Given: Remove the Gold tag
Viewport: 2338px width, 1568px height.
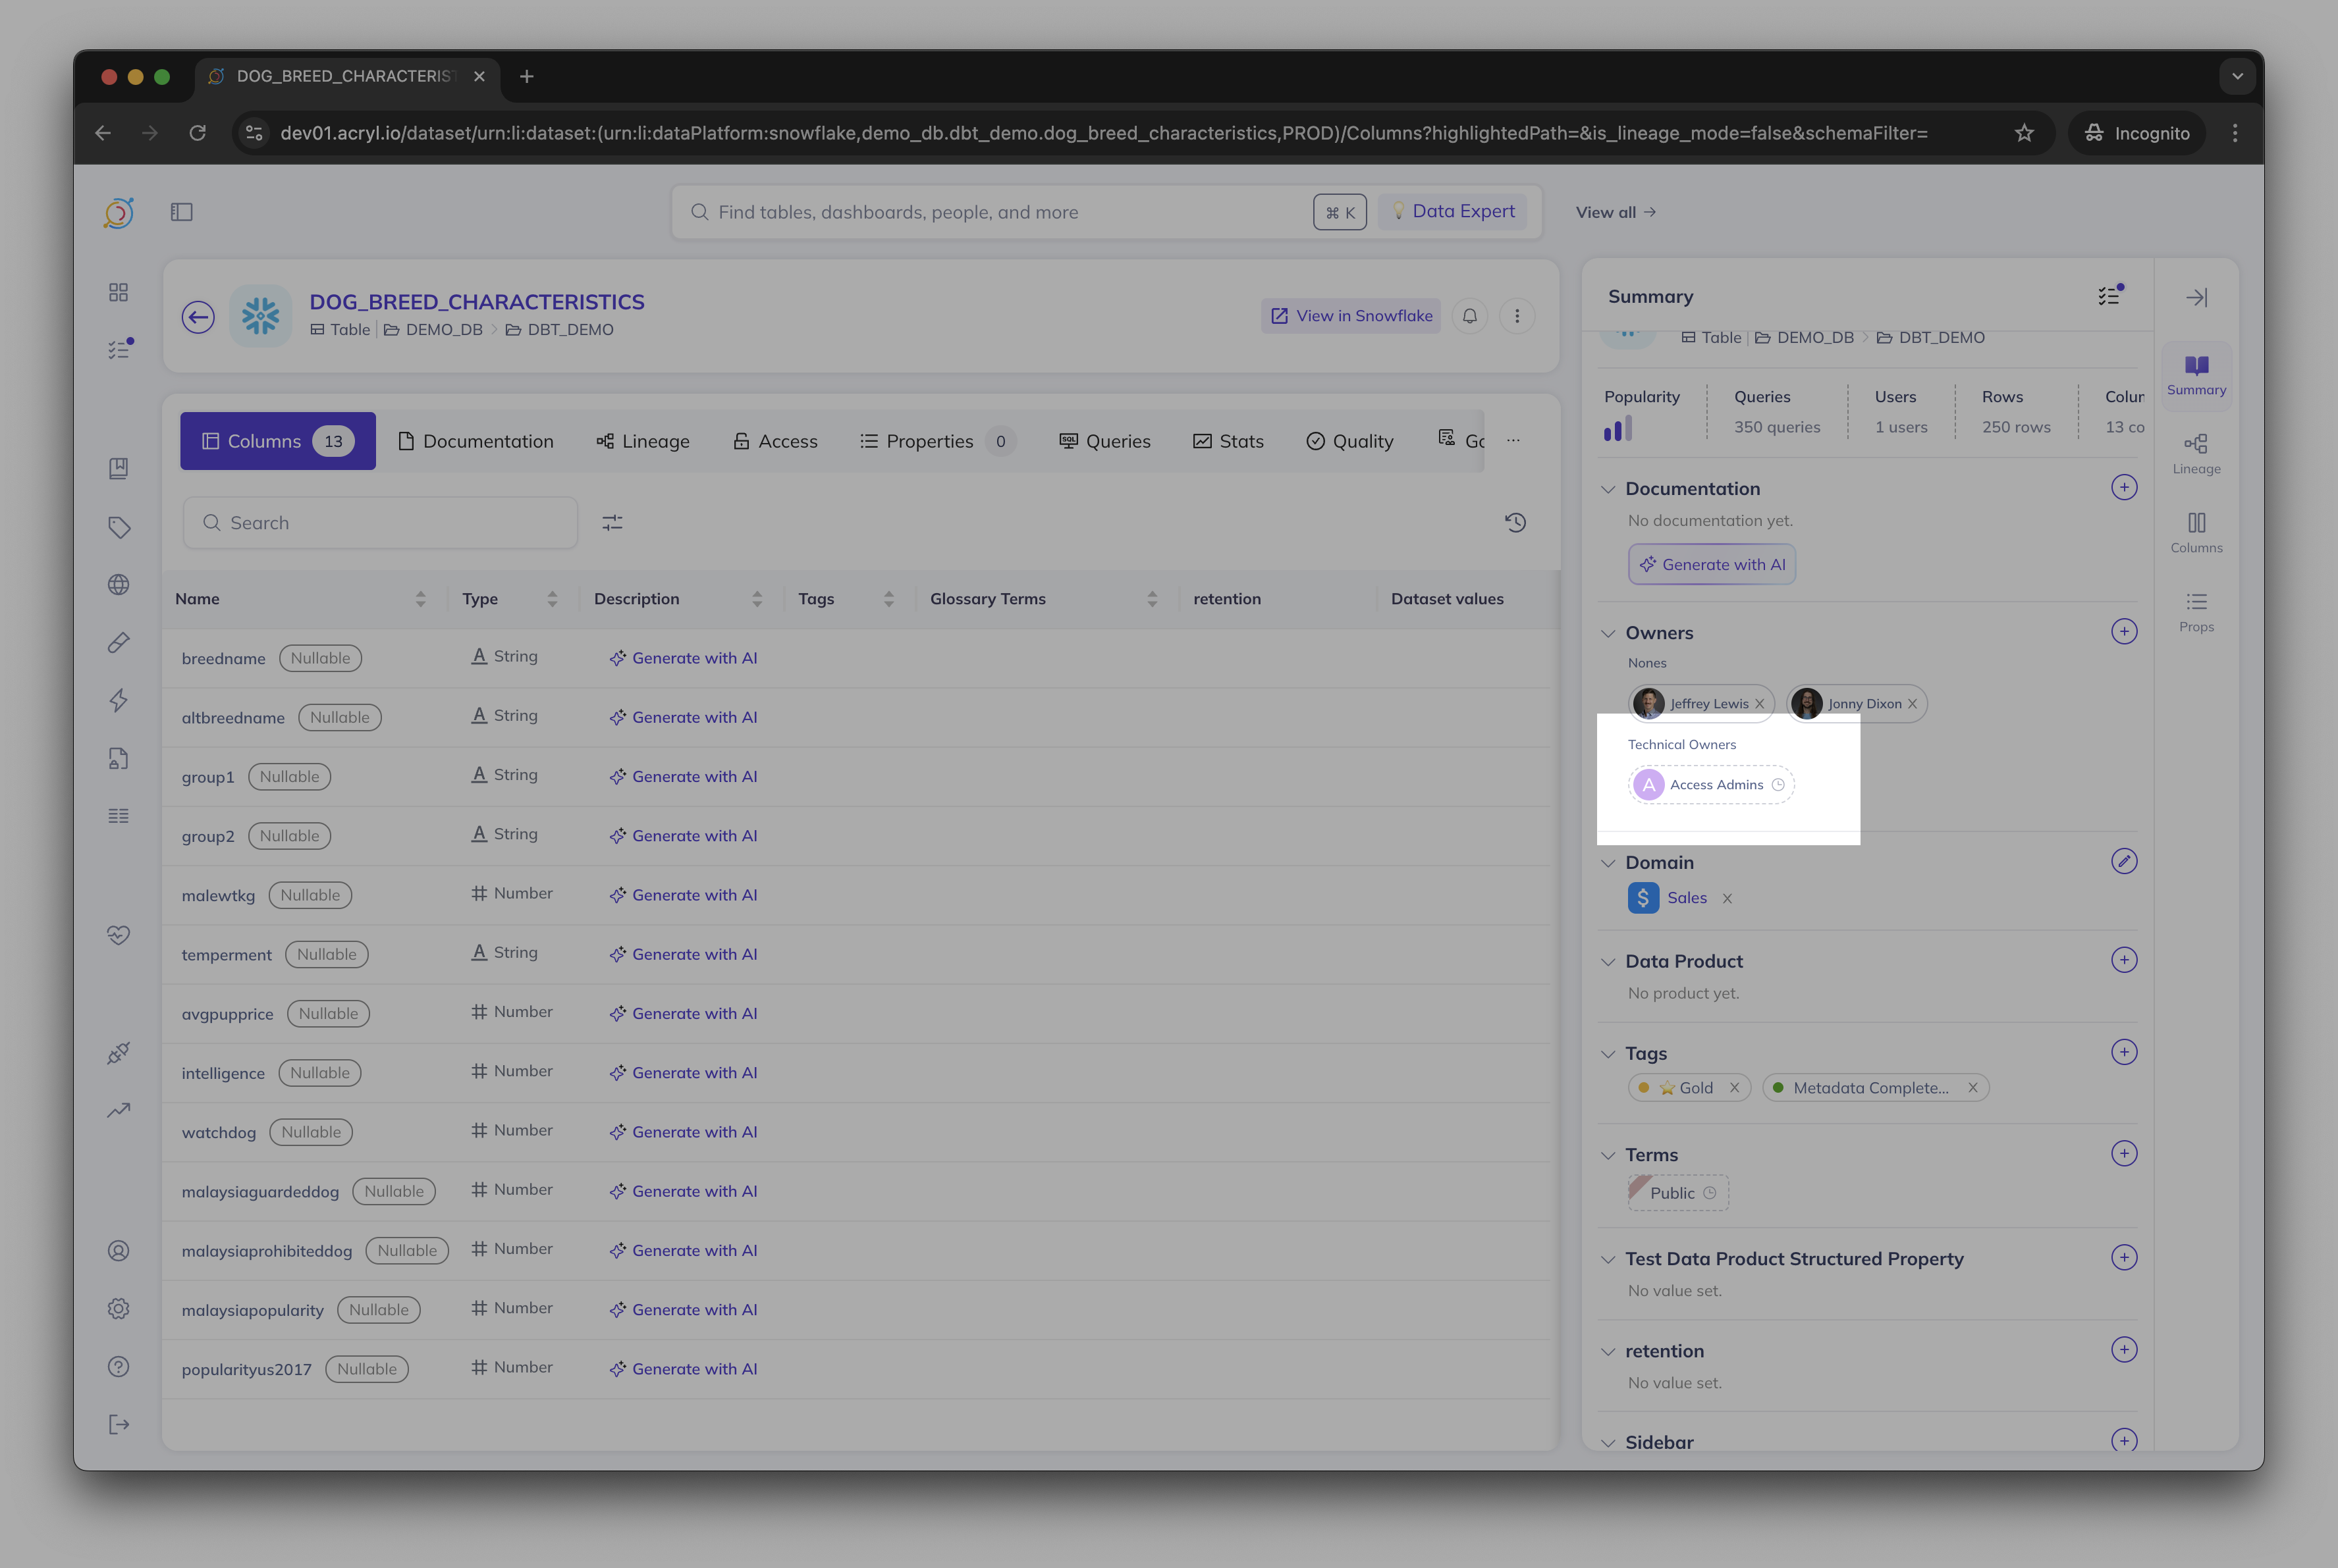Looking at the screenshot, I should 1735,1088.
